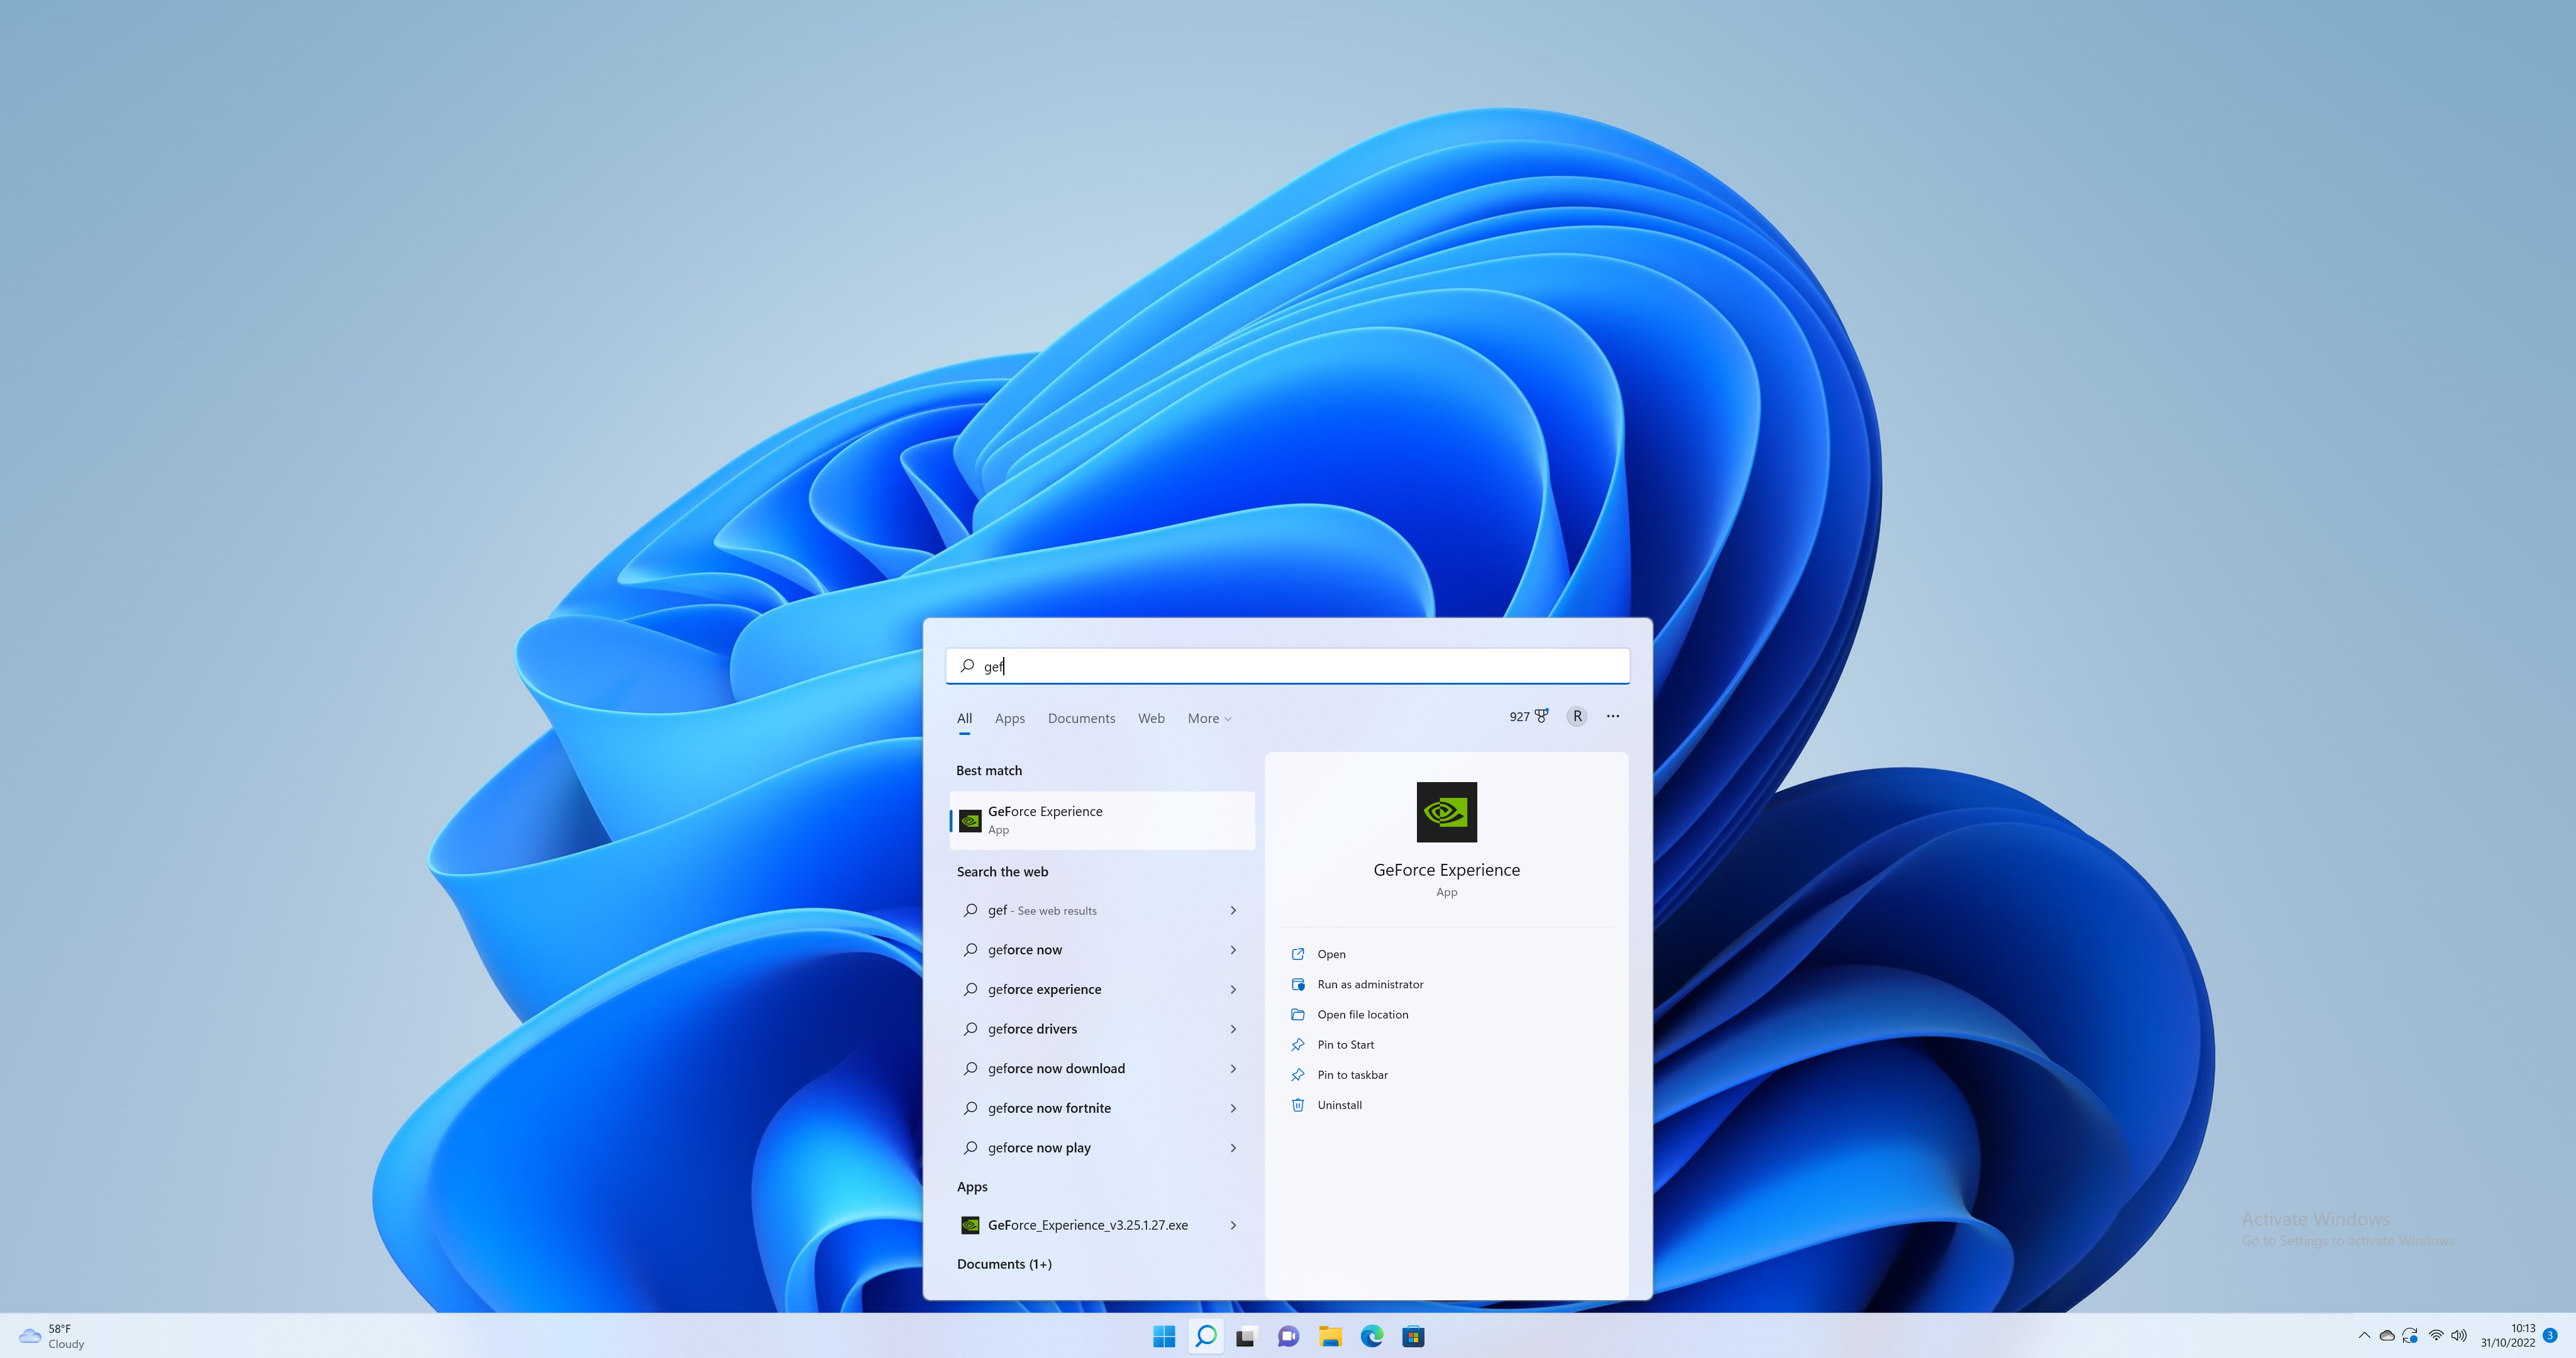Image resolution: width=2576 pixels, height=1358 pixels.
Task: Expand the More filter dropdown
Action: point(1209,718)
